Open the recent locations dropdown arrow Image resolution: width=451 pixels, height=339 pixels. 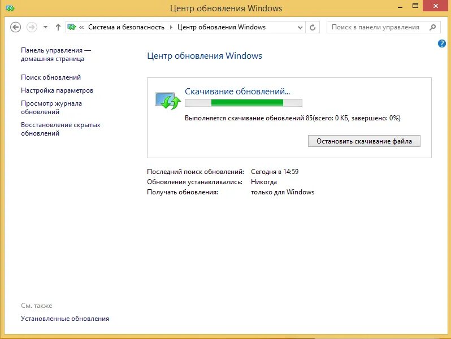point(45,27)
